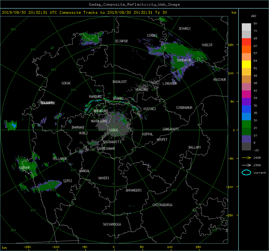Click the LINGASUR label
The width and height of the screenshot is (269, 251).
(x=170, y=84)
